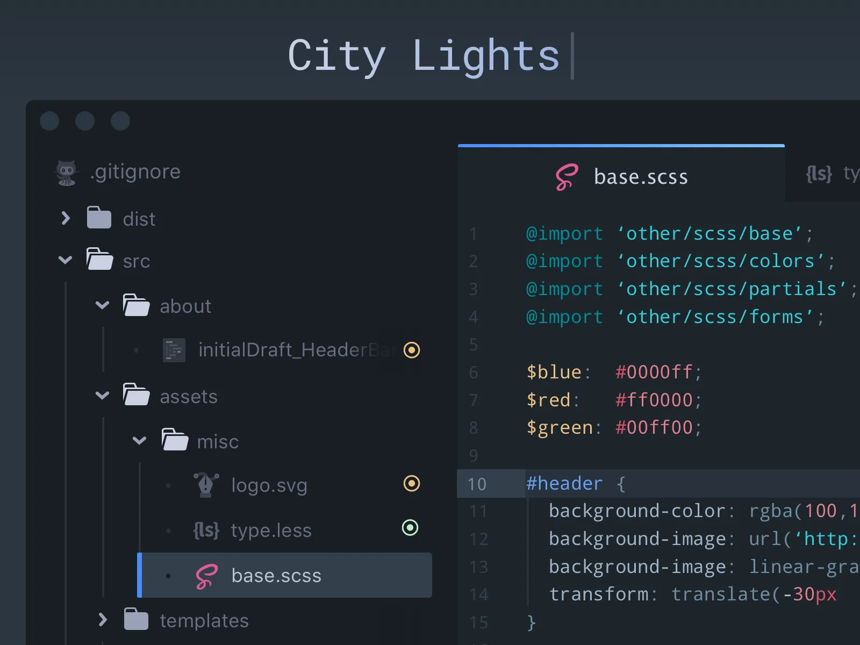Click the {ls} icon beside type.less in tree
This screenshot has width=860, height=645.
[206, 530]
